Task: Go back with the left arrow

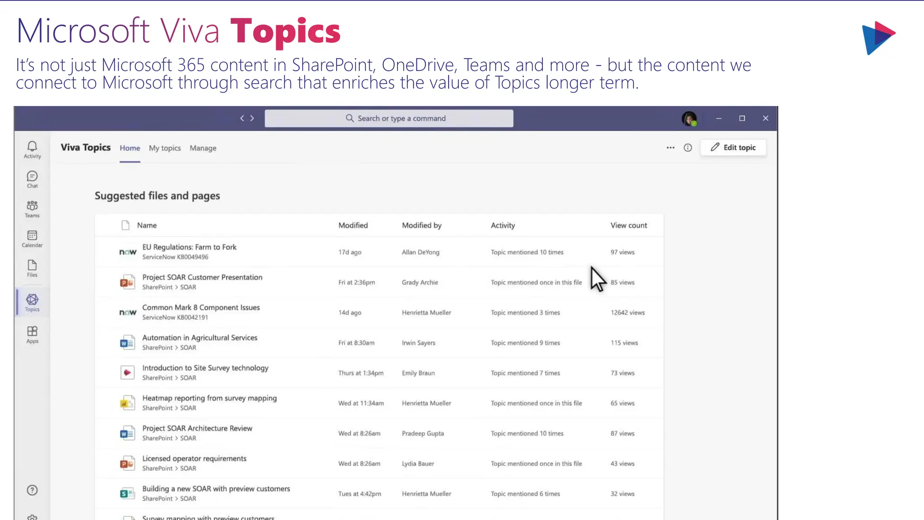Action: 242,118
